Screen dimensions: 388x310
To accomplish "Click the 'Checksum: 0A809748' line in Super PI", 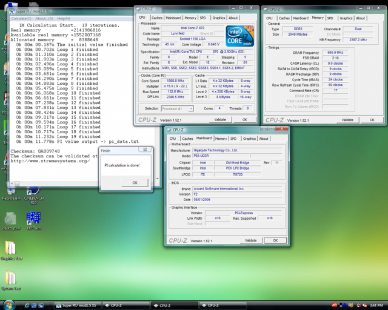I will [35, 151].
